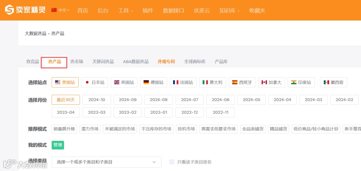This screenshot has height=171, width=361.
Task: Select the 西班牙 site
Action: pyautogui.click(x=242, y=82)
